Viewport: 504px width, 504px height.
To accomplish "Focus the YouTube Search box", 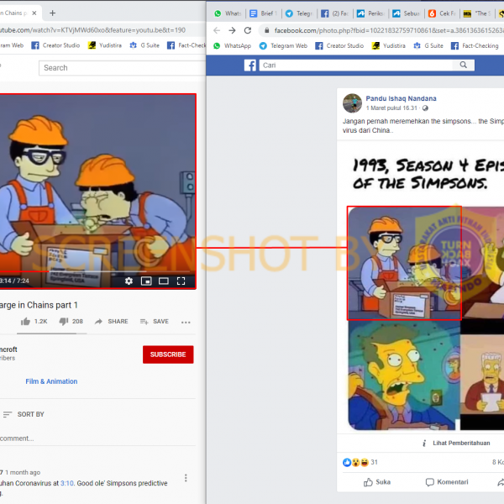I will pyautogui.click(x=122, y=68).
